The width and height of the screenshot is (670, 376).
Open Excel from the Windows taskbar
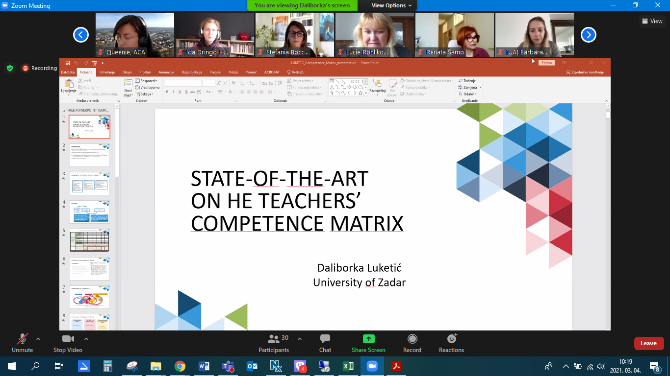348,366
